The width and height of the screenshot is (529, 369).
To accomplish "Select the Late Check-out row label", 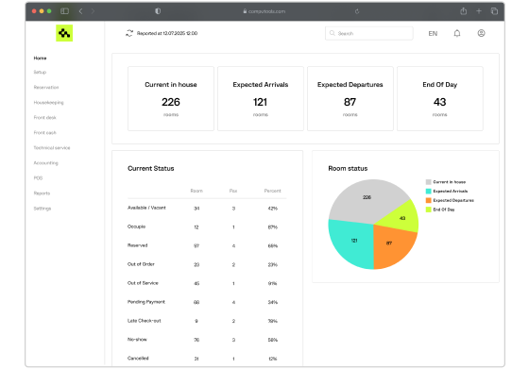I will point(144,321).
